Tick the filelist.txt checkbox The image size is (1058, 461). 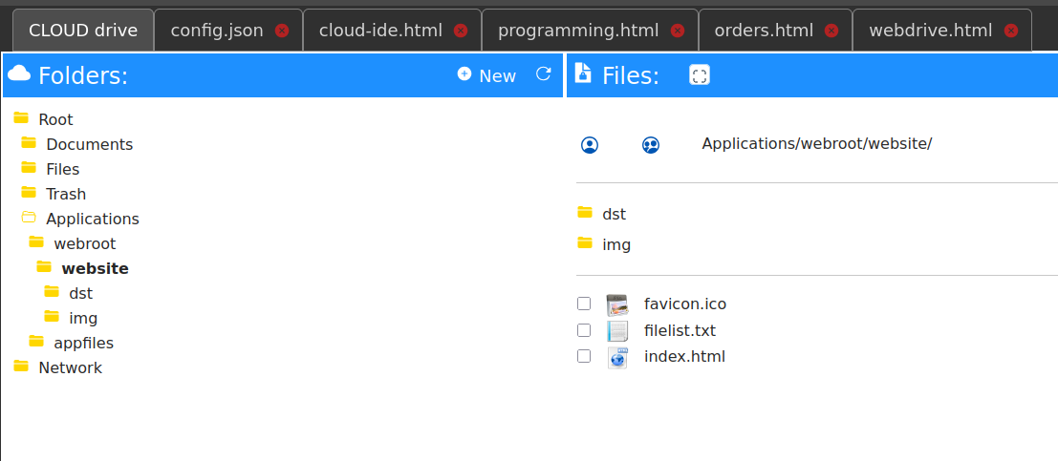click(x=584, y=330)
